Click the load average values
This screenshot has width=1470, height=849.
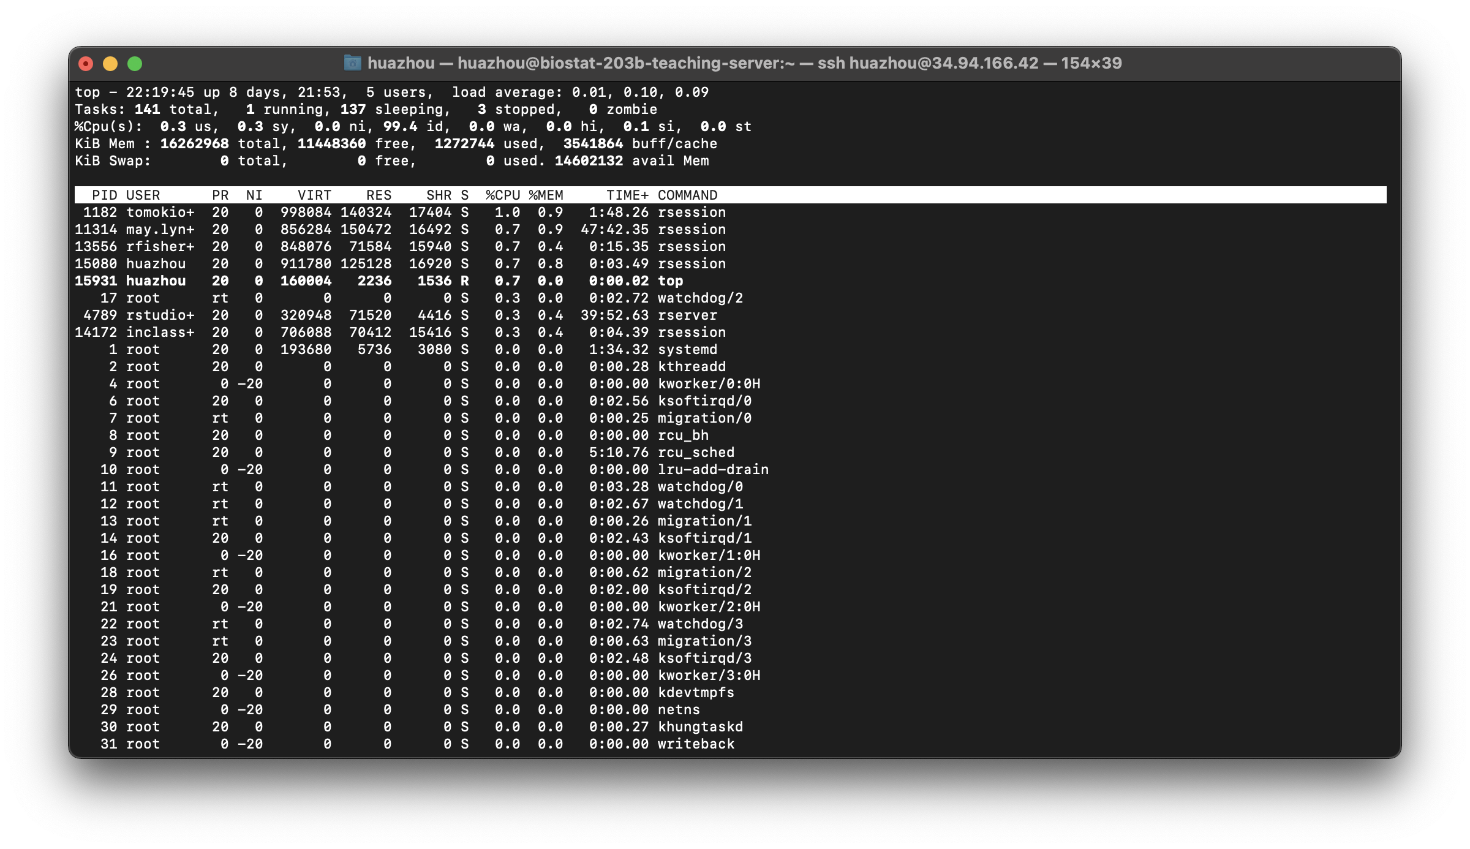[x=640, y=92]
